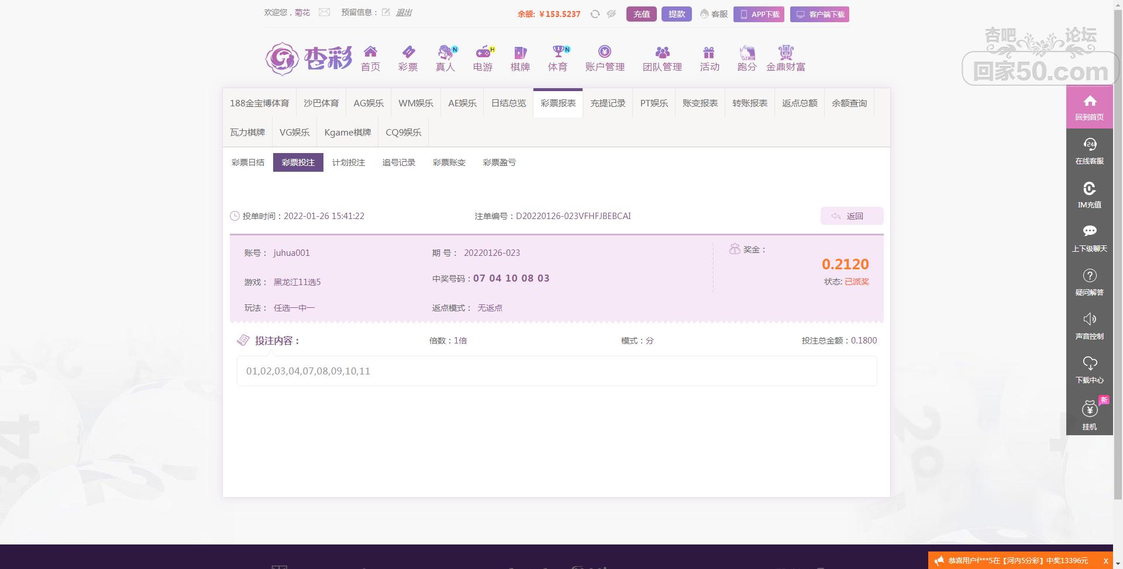1123x569 pixels.
Task: Switch to the 转账报表 tab
Action: pos(750,103)
